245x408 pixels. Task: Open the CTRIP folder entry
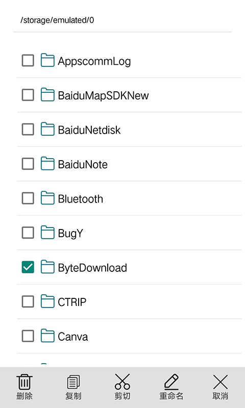coord(129,301)
